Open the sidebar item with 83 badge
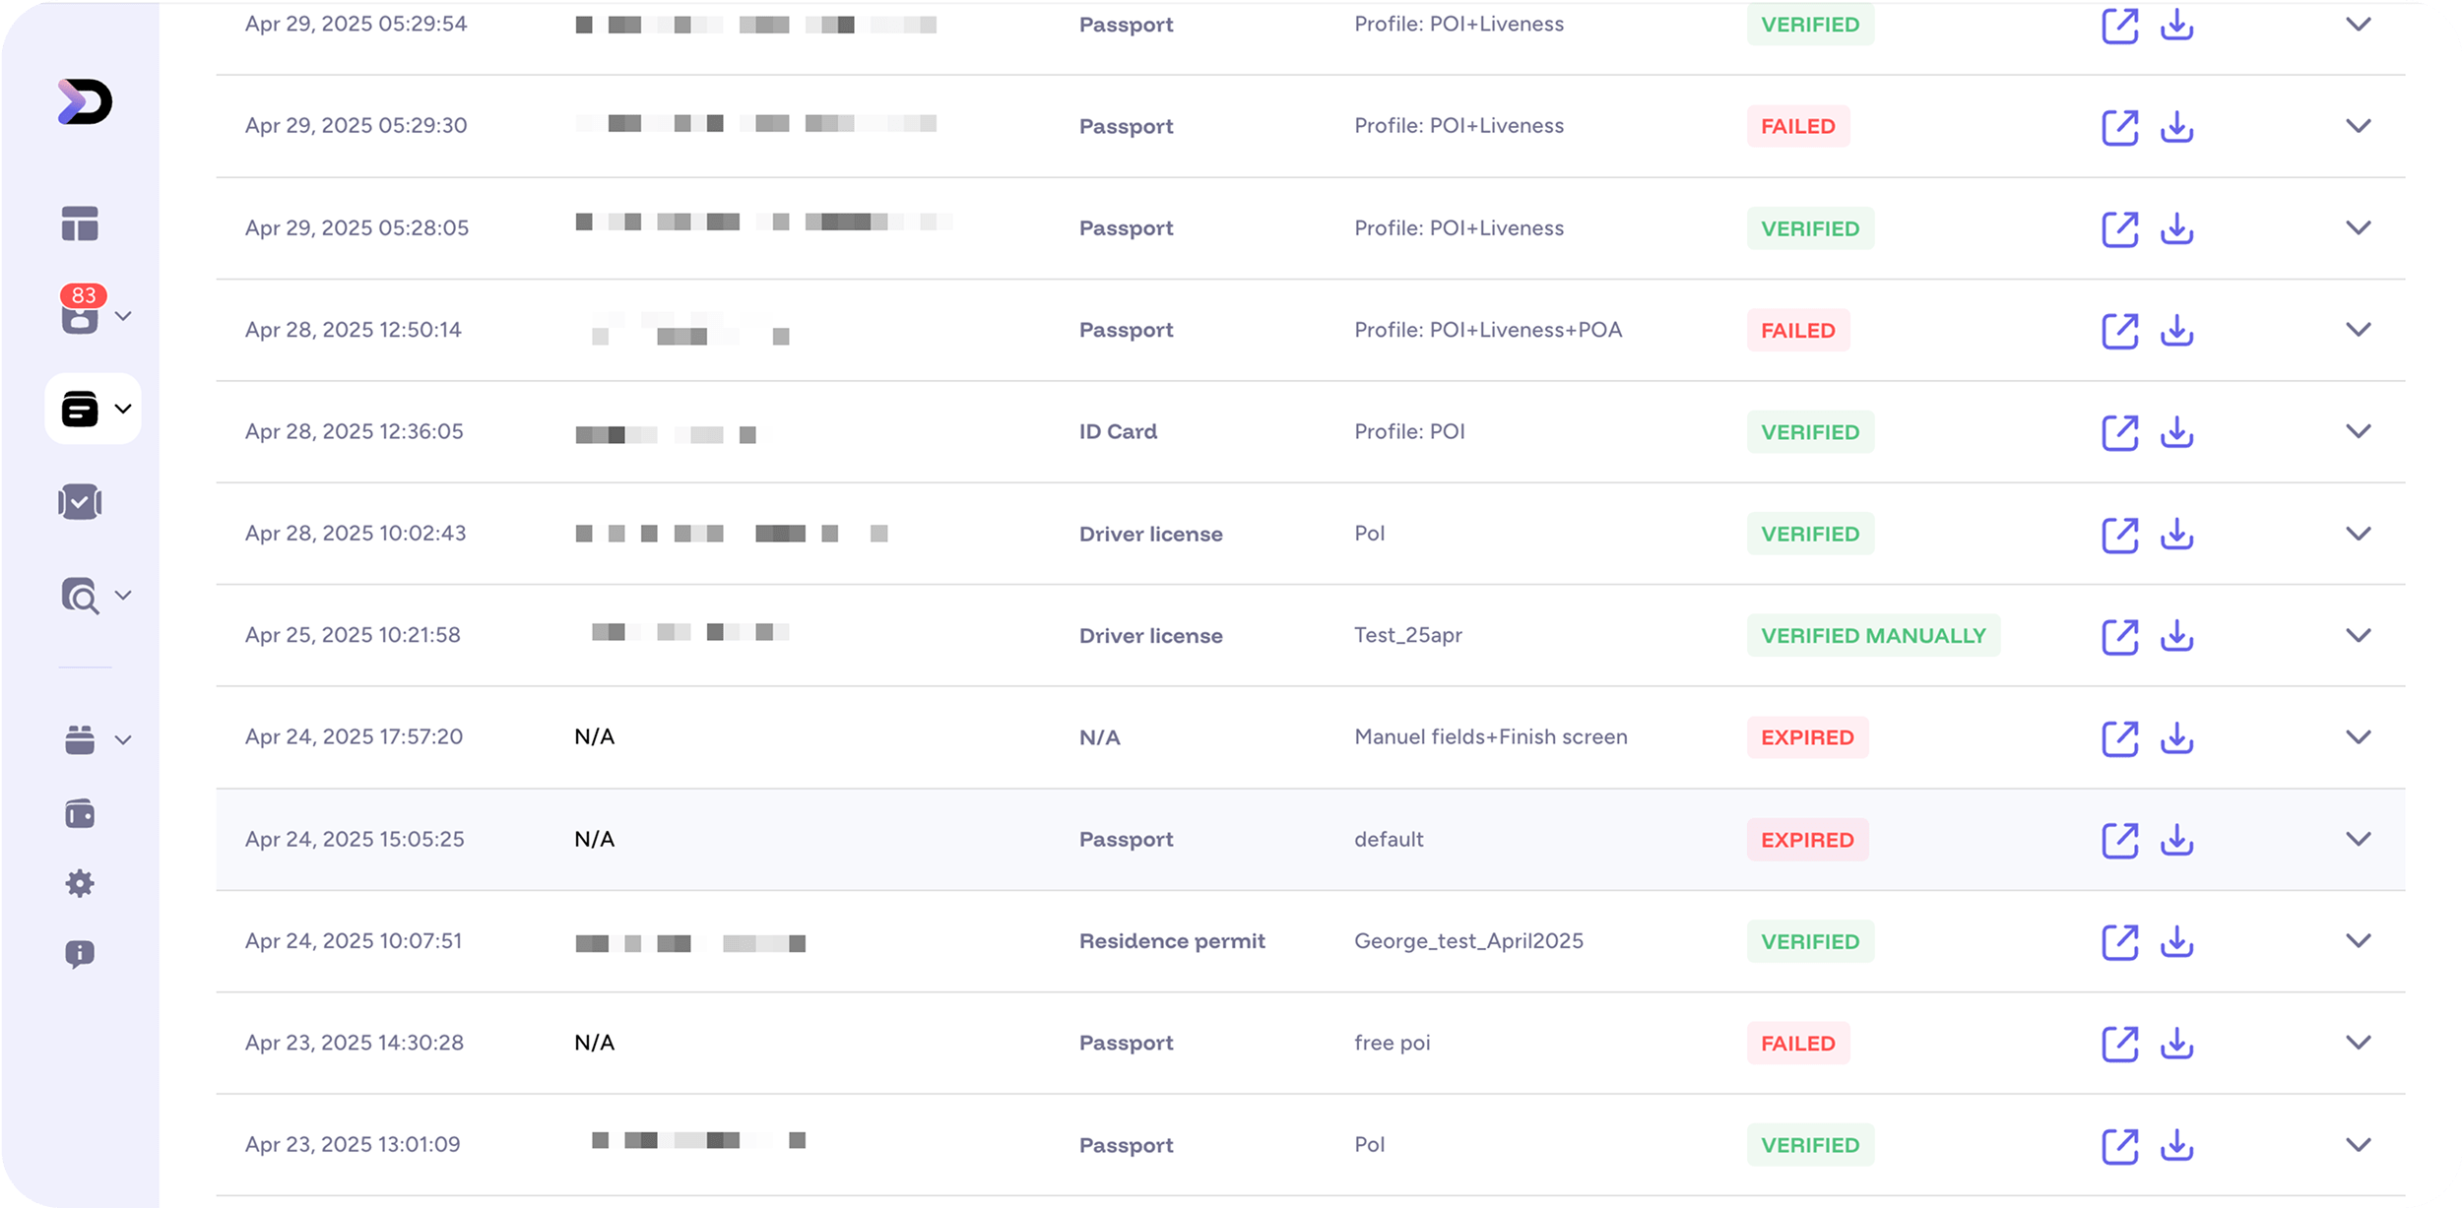Image resolution: width=2462 pixels, height=1208 pixels. 80,314
